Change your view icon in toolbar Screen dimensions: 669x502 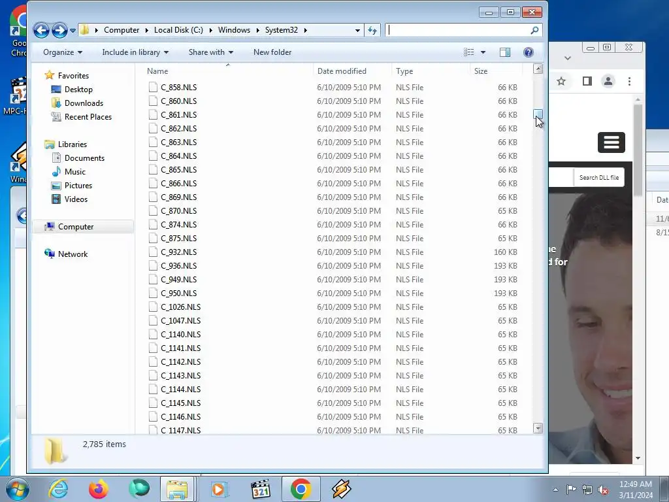[469, 52]
